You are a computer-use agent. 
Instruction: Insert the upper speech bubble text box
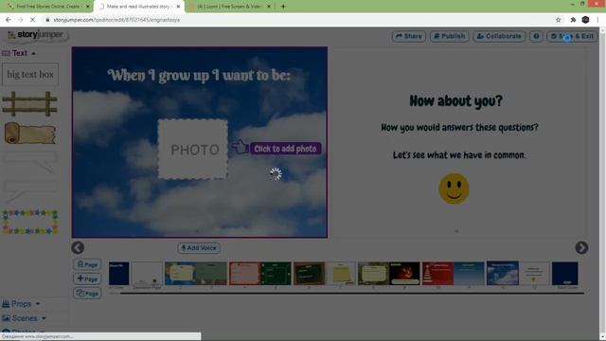29,162
